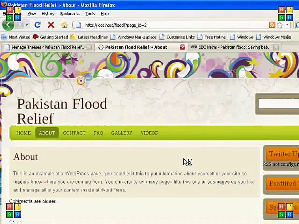This screenshot has width=299, height=224.
Task: Bookmark this page with the star icon
Action: 280,25
